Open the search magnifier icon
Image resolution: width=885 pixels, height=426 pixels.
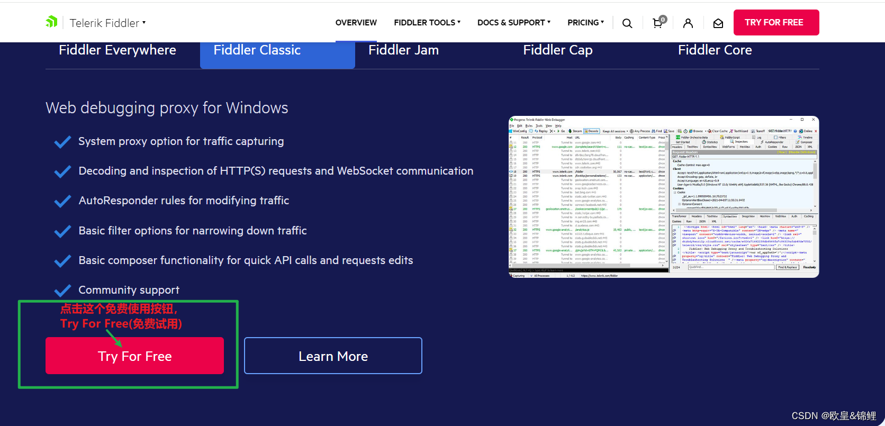[x=627, y=23]
